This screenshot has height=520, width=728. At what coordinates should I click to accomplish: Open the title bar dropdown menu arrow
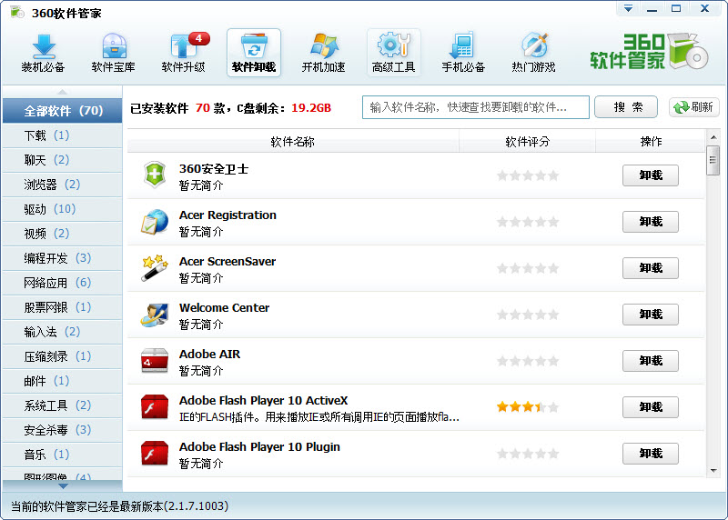click(x=628, y=8)
